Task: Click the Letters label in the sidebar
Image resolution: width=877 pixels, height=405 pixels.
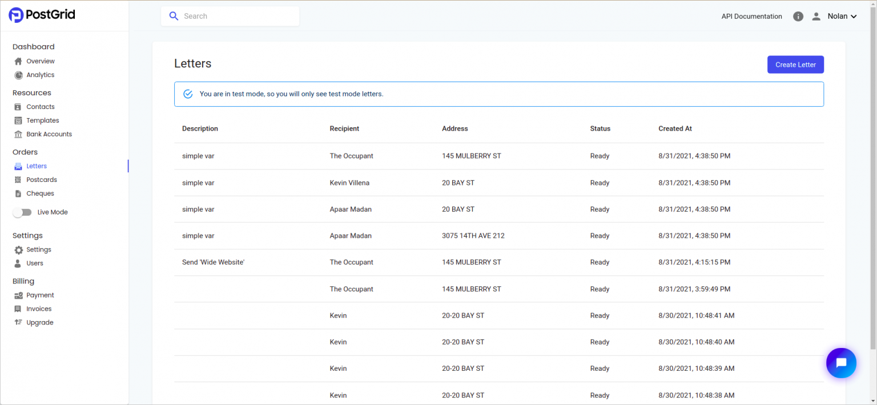Action: (x=37, y=166)
